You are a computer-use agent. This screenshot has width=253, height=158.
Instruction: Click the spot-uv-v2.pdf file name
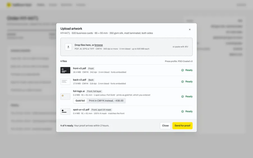click(x=81, y=110)
